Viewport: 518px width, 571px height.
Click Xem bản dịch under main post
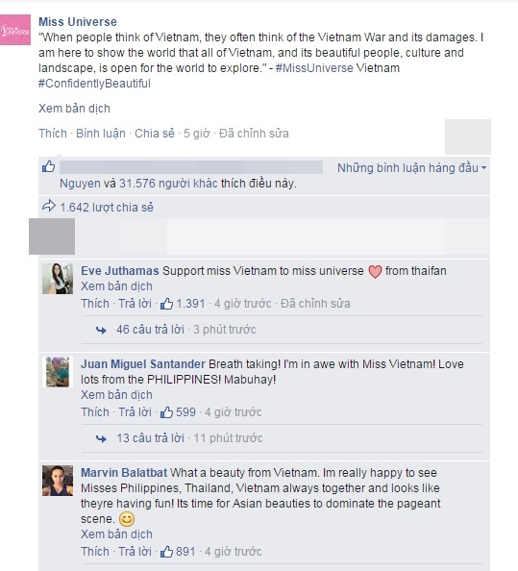pyautogui.click(x=74, y=109)
